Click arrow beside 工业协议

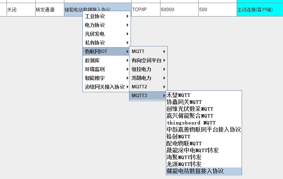pos(128,16)
